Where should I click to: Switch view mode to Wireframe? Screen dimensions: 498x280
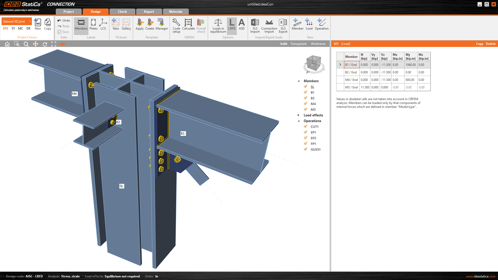tap(318, 44)
